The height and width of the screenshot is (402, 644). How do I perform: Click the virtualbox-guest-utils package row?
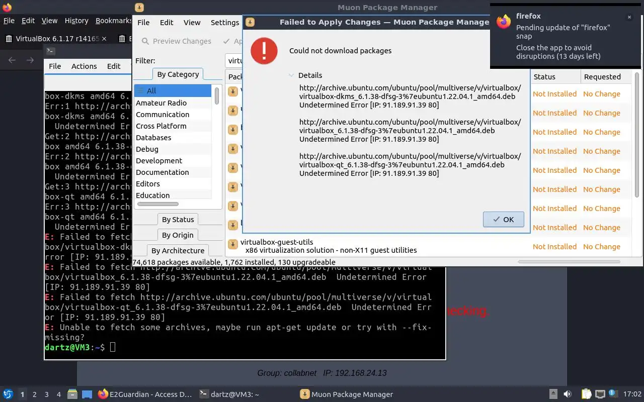pyautogui.click(x=428, y=246)
